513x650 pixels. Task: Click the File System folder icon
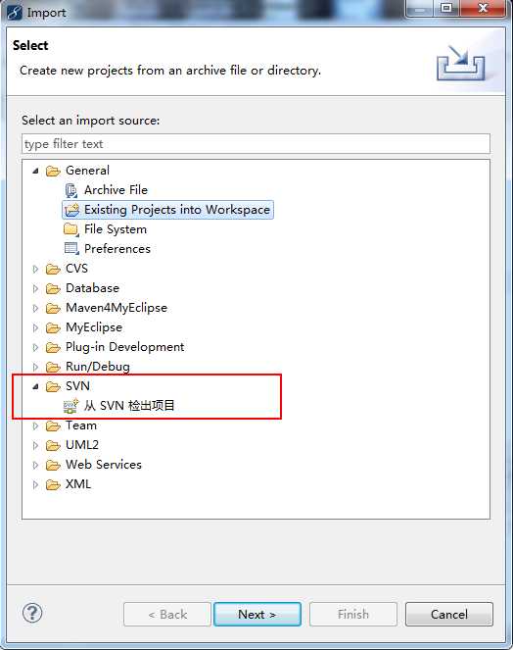71,229
